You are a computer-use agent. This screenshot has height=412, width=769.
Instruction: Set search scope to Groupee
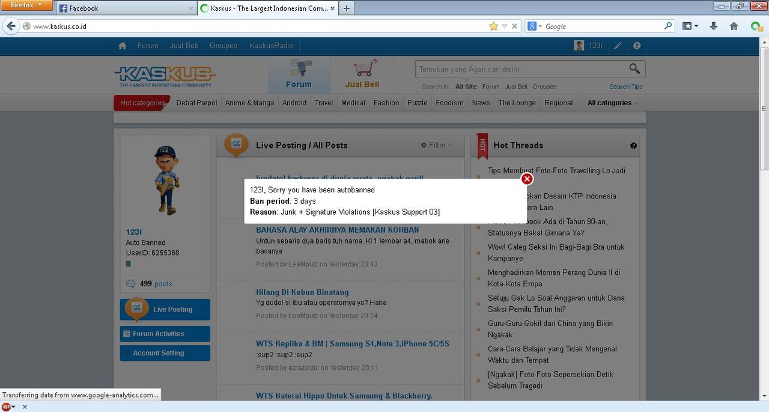pyautogui.click(x=544, y=87)
